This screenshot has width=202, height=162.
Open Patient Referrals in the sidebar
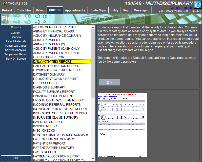click(x=16, y=41)
